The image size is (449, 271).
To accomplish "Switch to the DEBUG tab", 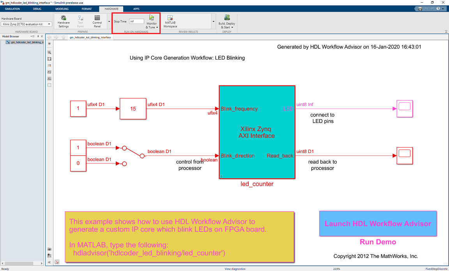I will pos(37,9).
